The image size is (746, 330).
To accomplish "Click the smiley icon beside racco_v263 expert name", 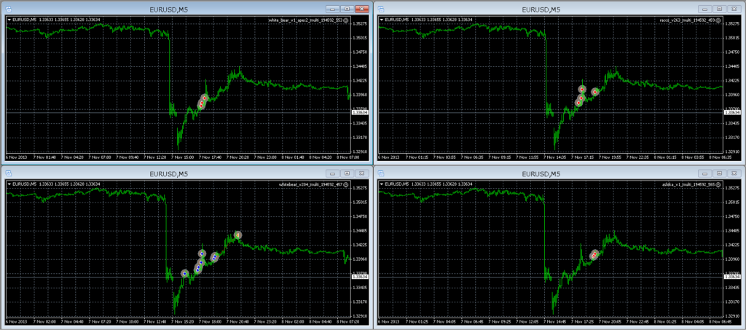I will coord(718,20).
